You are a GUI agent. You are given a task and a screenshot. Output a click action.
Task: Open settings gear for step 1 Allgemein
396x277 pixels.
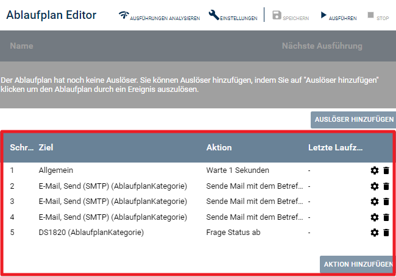coord(375,170)
